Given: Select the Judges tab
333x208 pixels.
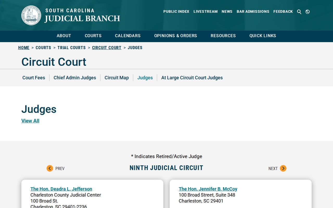Looking at the screenshot, I should (x=145, y=78).
